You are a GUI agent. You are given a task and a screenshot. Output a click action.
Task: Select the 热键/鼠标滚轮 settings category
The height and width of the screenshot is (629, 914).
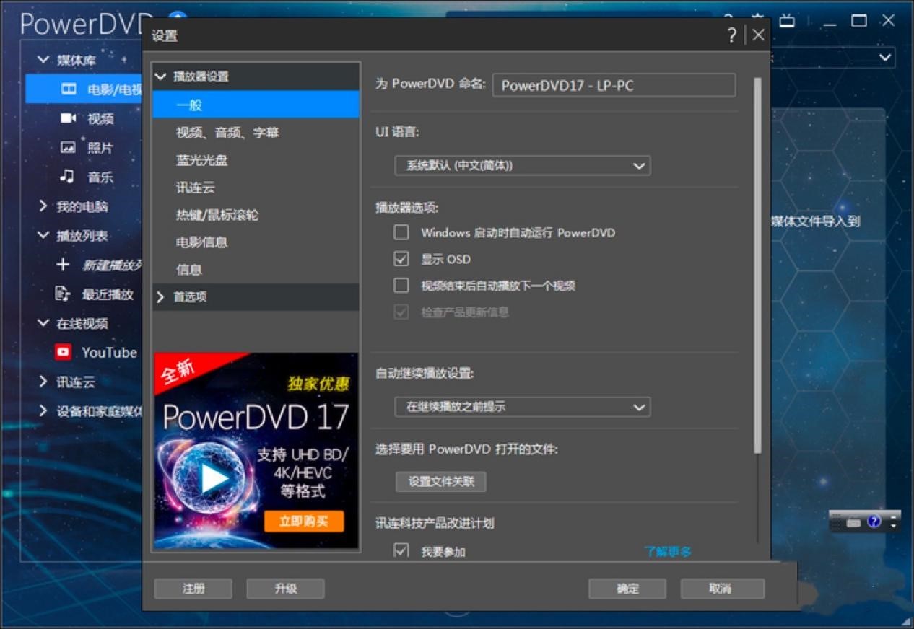[x=215, y=214]
